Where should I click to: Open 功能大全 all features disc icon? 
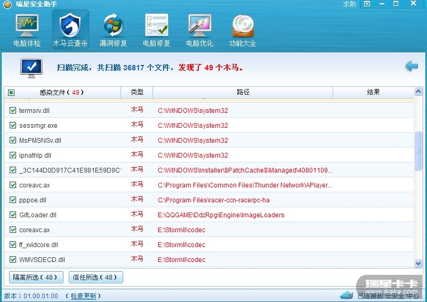pyautogui.click(x=243, y=30)
